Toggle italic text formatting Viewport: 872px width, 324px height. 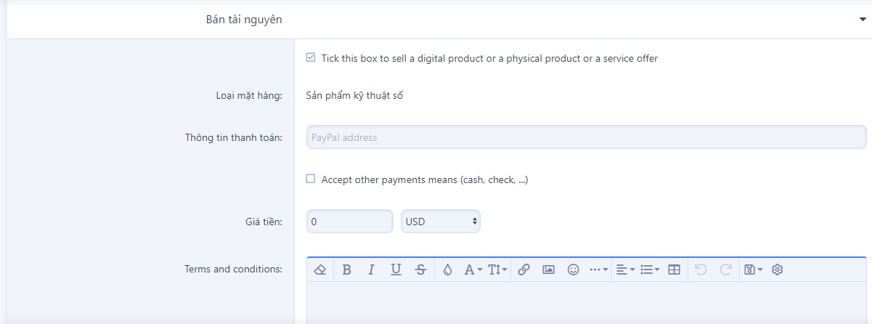coord(371,270)
